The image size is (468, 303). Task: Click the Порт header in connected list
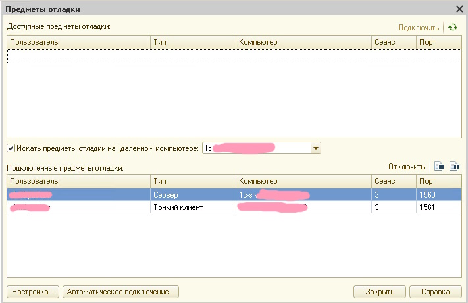click(438, 181)
